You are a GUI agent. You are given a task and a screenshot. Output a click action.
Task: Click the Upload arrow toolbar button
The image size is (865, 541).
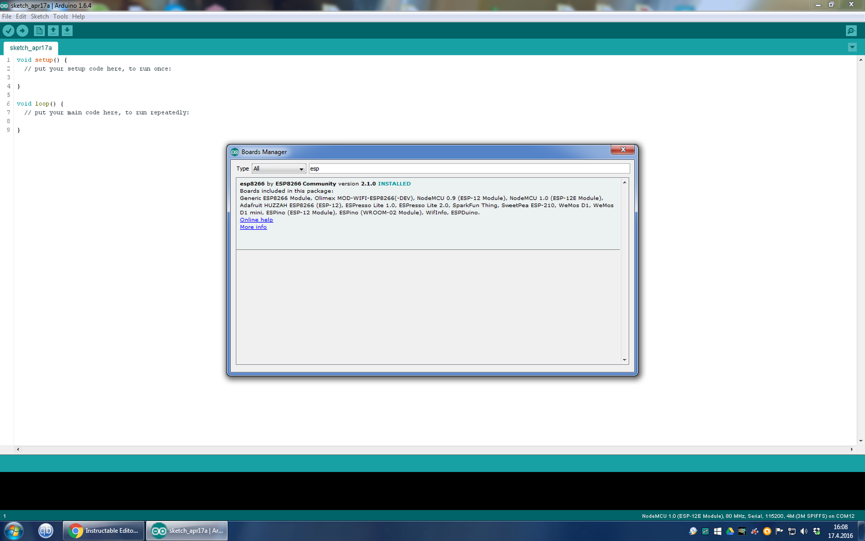(22, 31)
